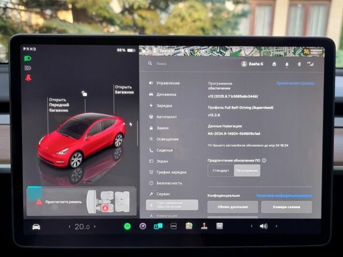
Task: Launch the Spotify app
Action: click(128, 226)
